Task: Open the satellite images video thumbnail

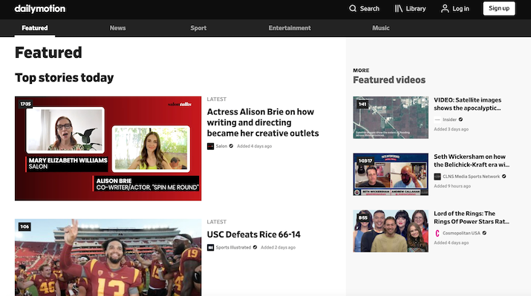Action: tap(391, 117)
